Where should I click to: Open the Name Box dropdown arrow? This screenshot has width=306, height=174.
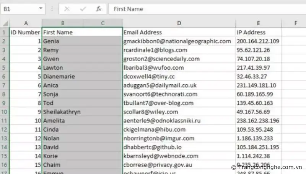coord(41,8)
